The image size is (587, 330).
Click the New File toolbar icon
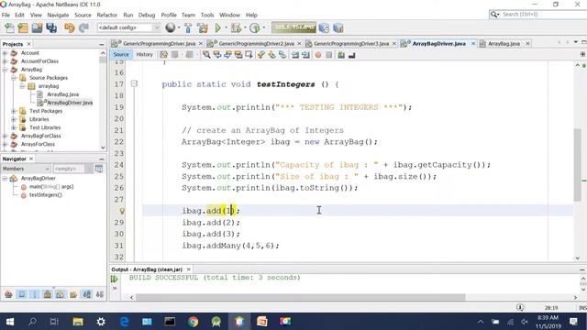tap(9, 28)
